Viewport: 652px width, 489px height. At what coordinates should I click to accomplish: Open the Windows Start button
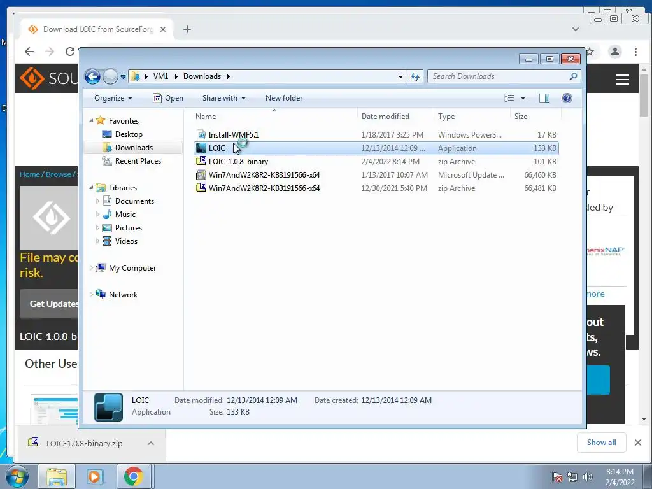16,476
